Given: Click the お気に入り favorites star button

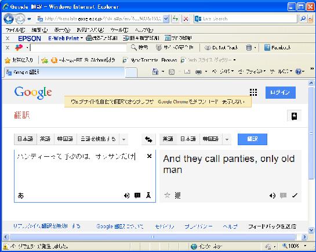Looking at the screenshot, I should pyautogui.click(x=19, y=60).
